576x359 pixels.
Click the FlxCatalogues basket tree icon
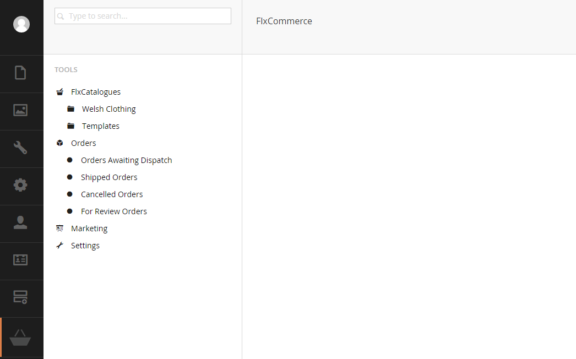tap(60, 92)
